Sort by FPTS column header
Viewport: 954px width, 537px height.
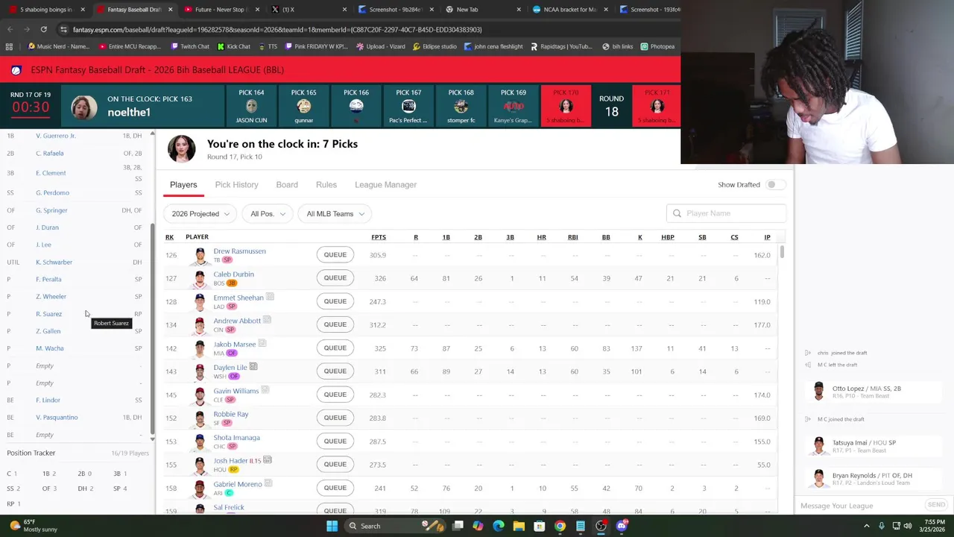tap(379, 237)
